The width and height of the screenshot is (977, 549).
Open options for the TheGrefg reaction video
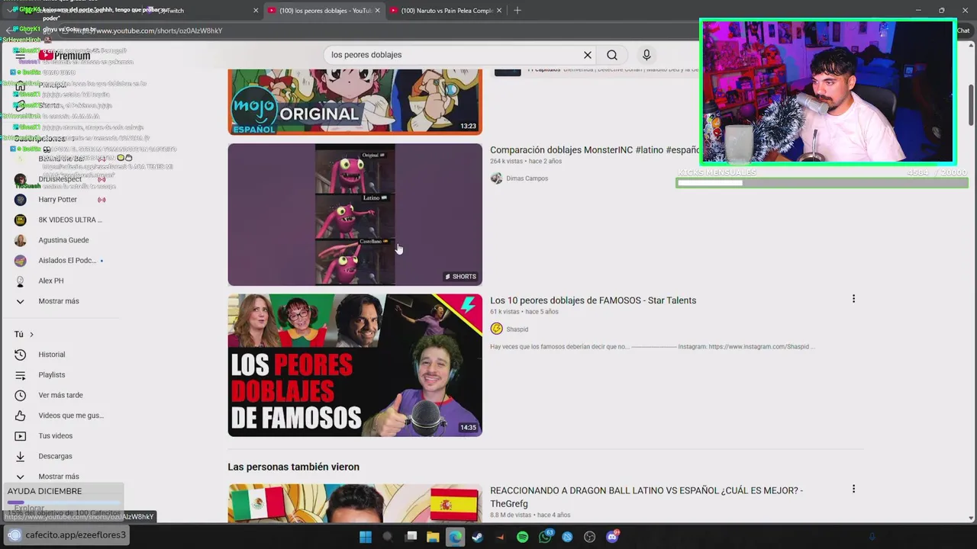tap(853, 489)
